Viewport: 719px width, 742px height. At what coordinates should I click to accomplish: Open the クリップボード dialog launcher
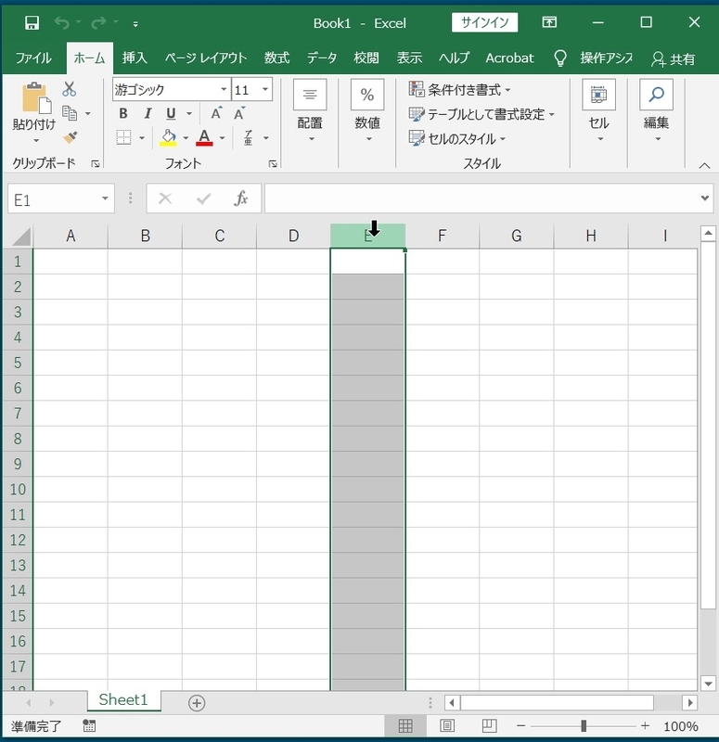(96, 164)
